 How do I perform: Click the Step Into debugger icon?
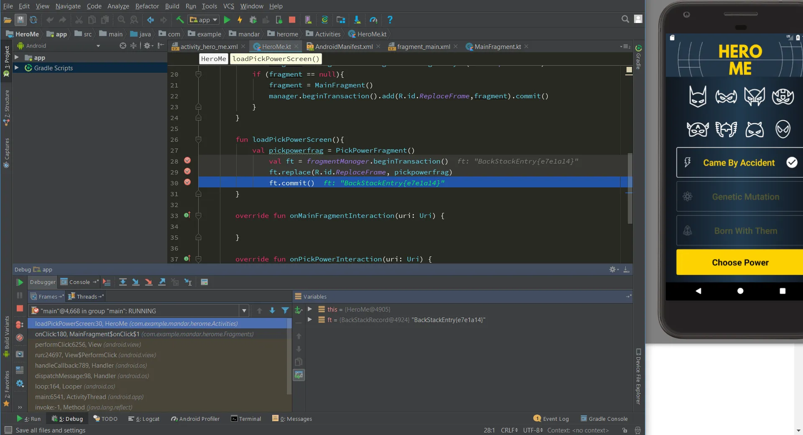136,282
